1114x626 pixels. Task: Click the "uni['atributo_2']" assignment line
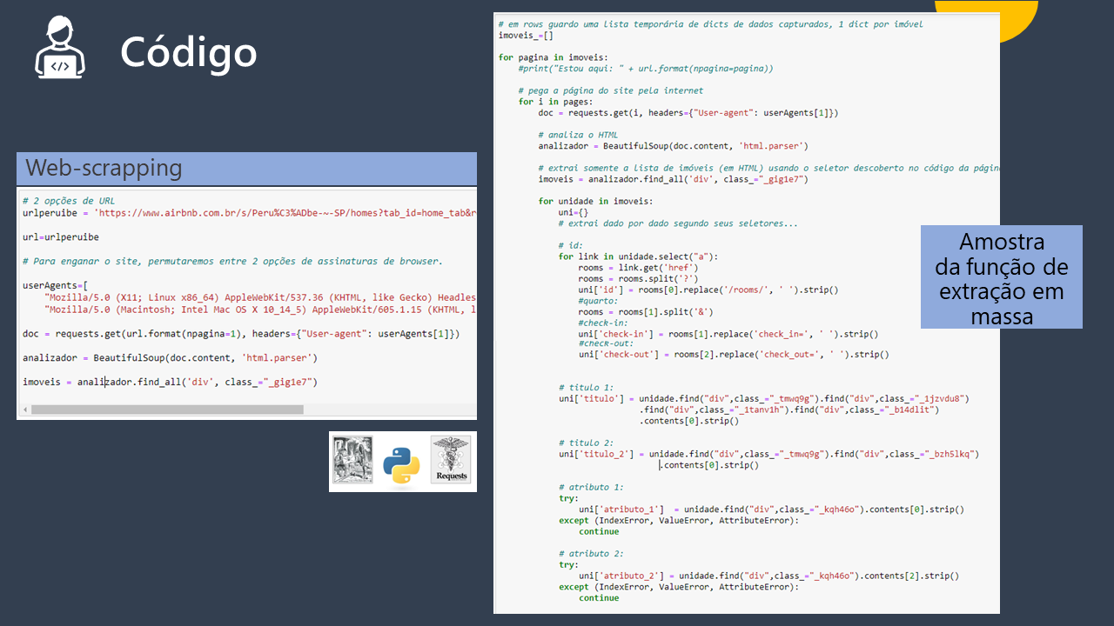point(769,576)
